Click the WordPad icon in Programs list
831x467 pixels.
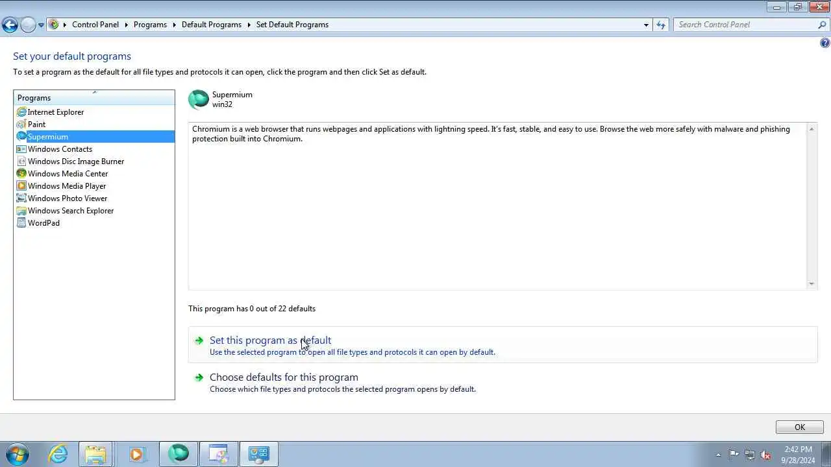(x=21, y=223)
